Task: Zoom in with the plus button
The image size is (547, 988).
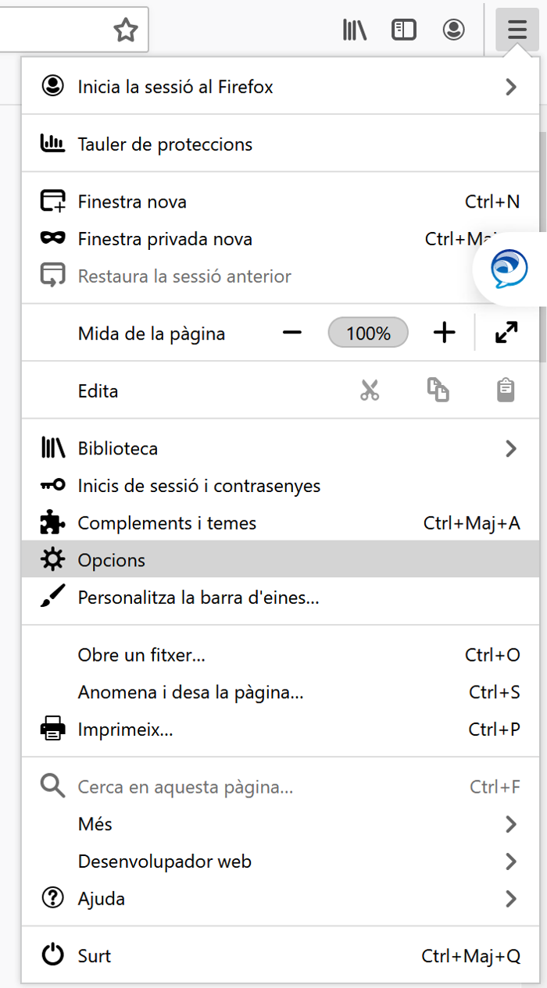Action: point(444,333)
